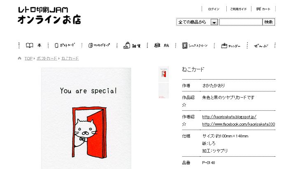Screen dimensions: 286x169
Task: Go to ポストカード breadcrumb link
Action: coord(47,58)
